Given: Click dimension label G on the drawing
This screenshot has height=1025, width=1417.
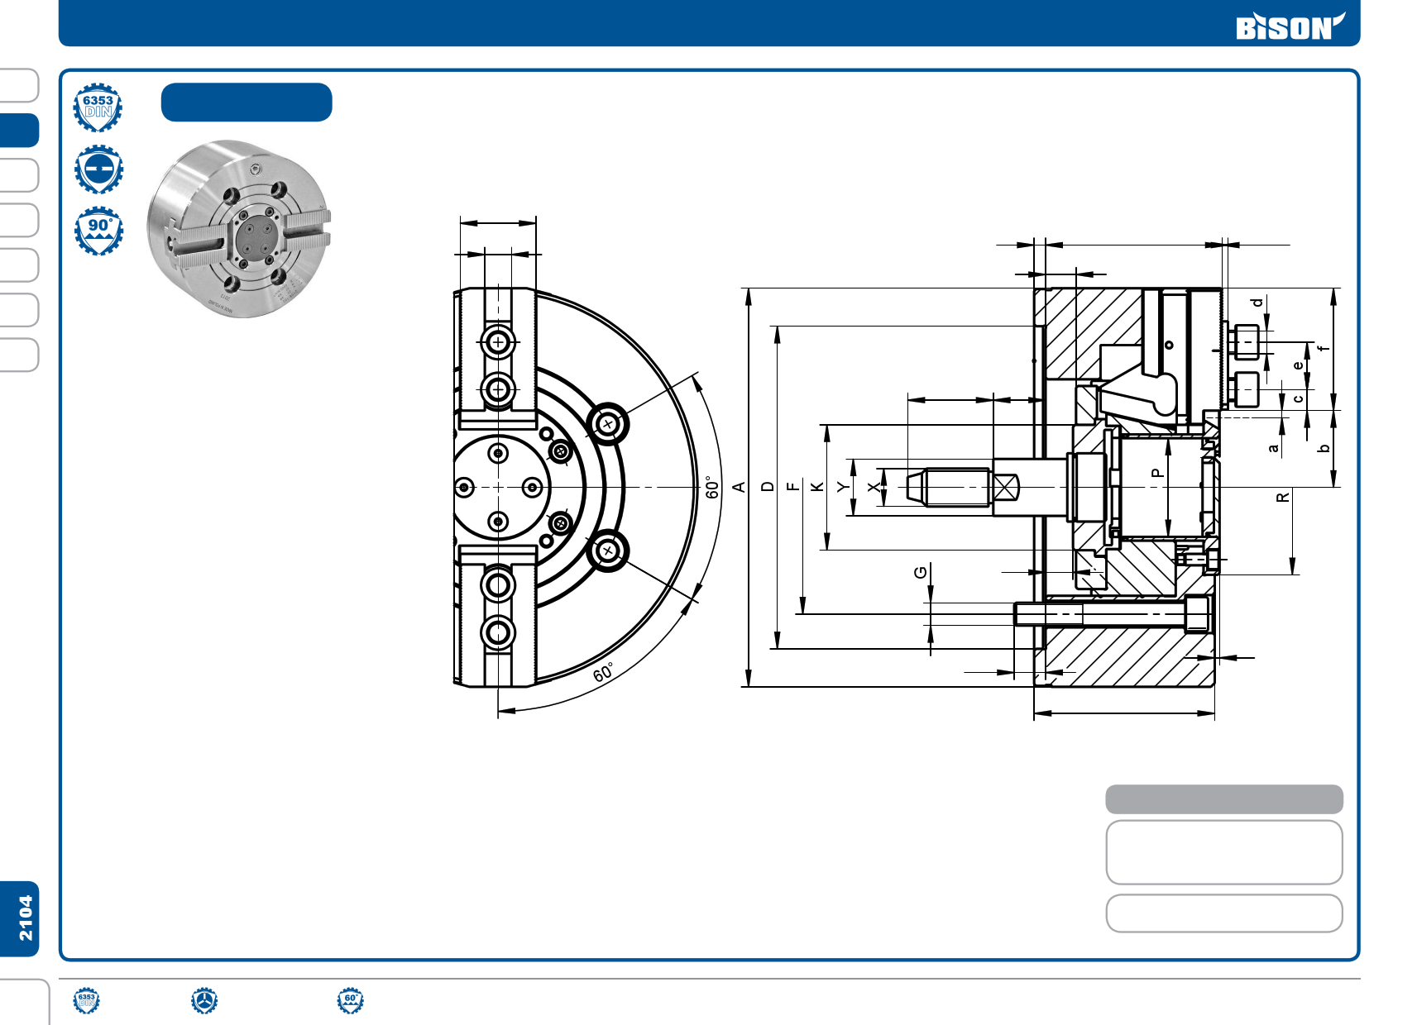Looking at the screenshot, I should [x=921, y=572].
